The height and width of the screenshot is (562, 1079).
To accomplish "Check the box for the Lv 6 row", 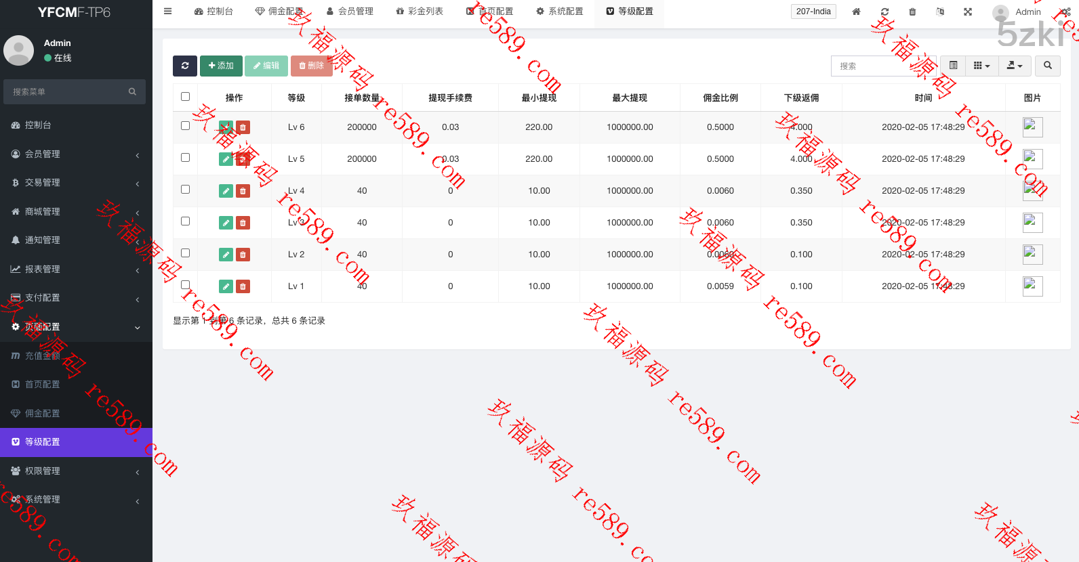I will pos(185,126).
